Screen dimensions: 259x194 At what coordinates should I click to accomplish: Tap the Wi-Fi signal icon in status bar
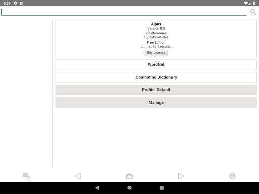(x=246, y=3)
